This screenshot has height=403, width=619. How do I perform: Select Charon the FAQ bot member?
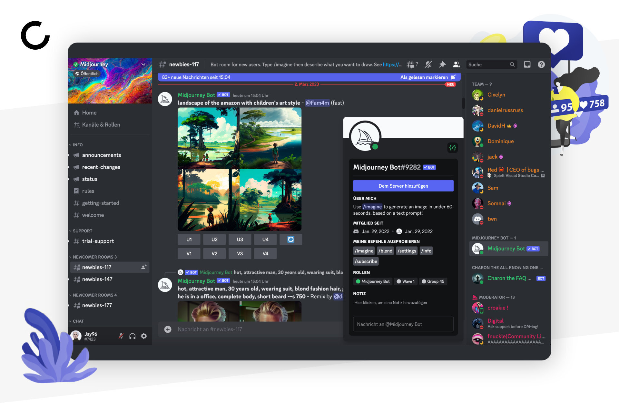(x=509, y=278)
